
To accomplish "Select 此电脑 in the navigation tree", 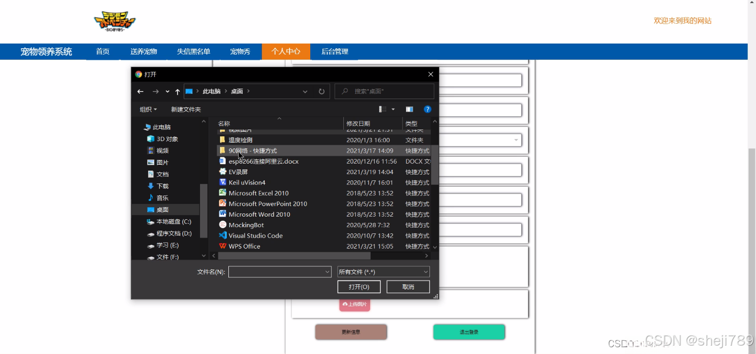I will (162, 127).
